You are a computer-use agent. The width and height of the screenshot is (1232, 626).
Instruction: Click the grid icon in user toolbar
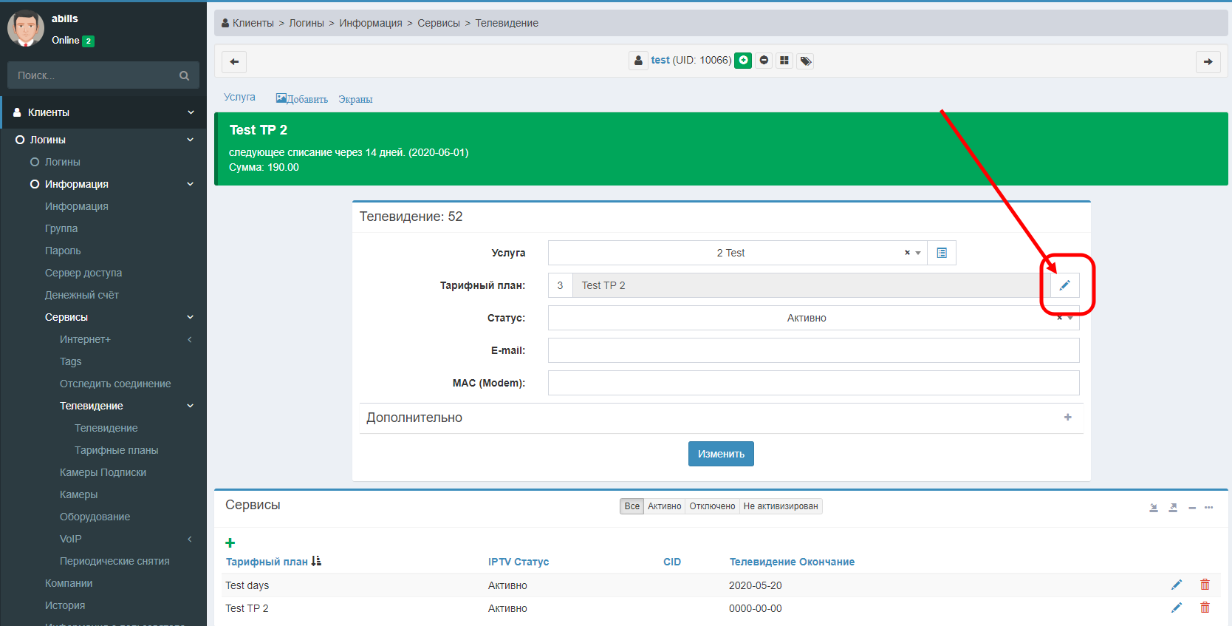[x=784, y=61]
